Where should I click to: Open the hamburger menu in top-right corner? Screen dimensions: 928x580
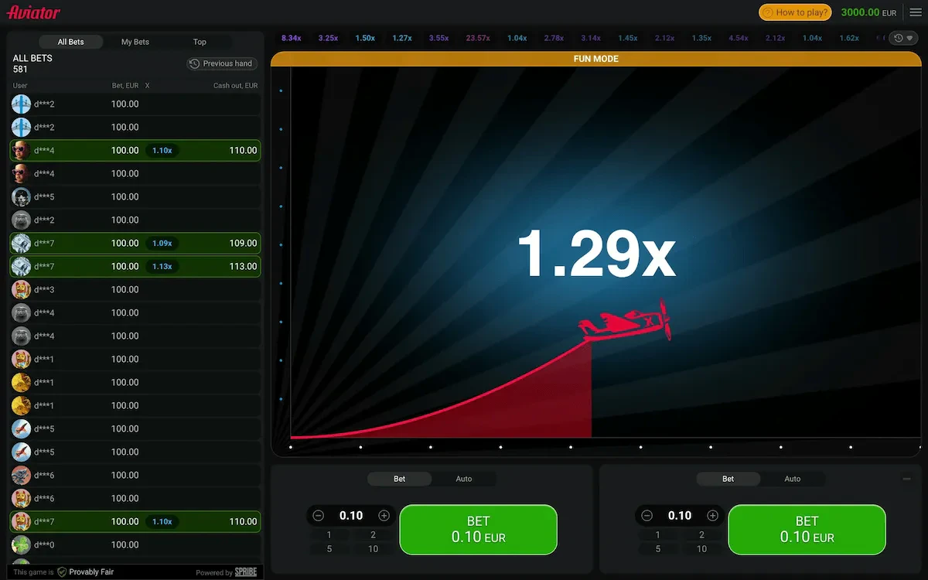pyautogui.click(x=916, y=12)
